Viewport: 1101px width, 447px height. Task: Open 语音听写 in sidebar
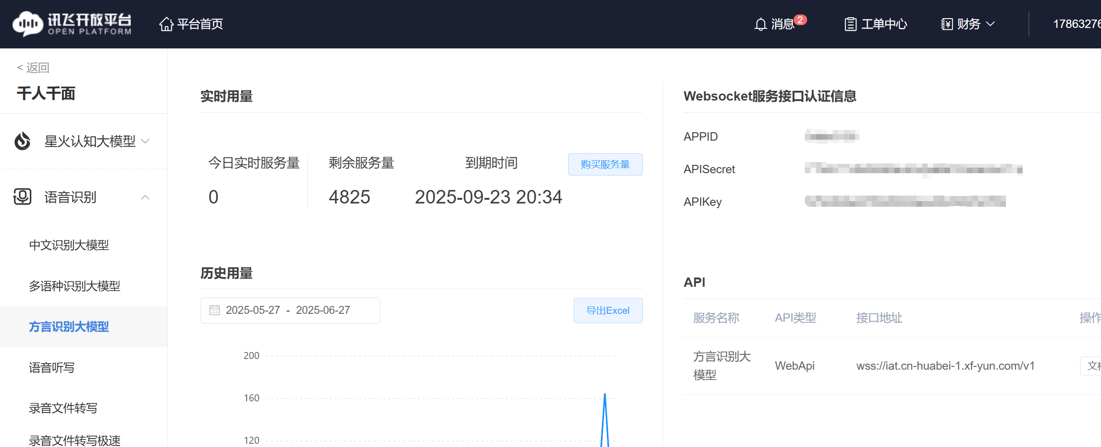[52, 368]
